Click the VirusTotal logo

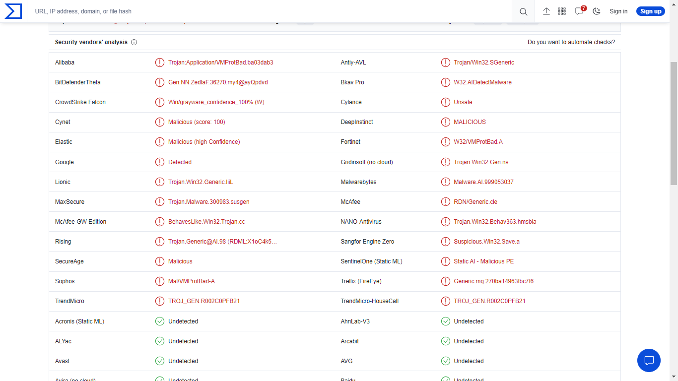coord(13,11)
